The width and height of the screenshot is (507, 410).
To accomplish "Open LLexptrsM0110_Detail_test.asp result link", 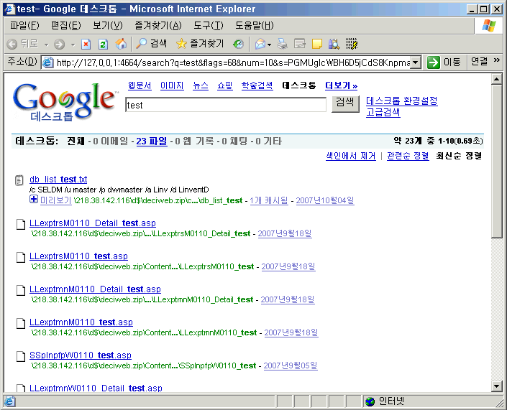I will click(93, 223).
